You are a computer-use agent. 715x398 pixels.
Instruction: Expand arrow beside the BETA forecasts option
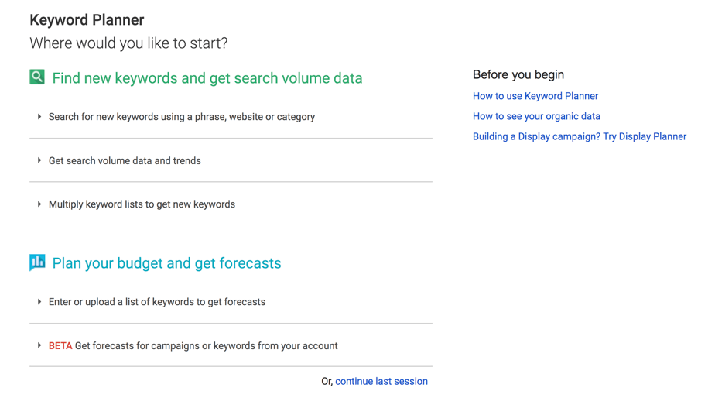click(39, 345)
